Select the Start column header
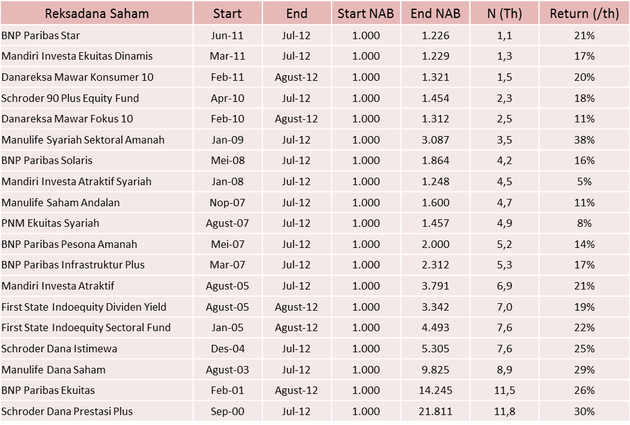 (227, 14)
